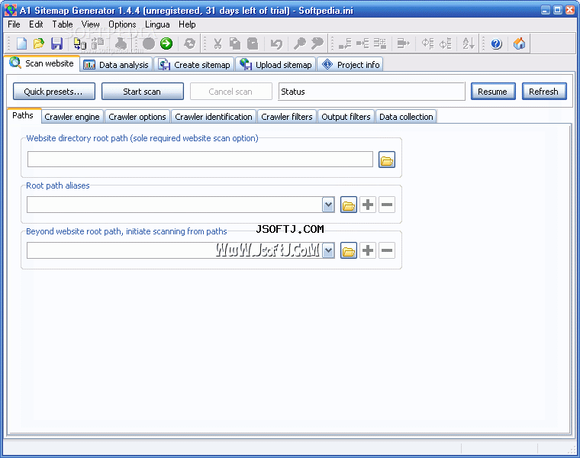
Task: Switch to the Upload sitemap tab
Action: 276,65
